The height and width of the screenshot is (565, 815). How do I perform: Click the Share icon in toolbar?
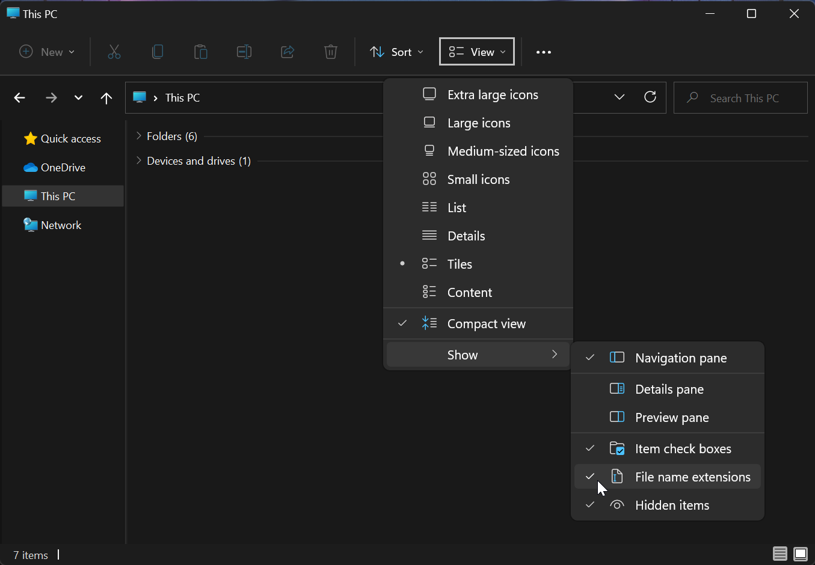[x=288, y=52]
